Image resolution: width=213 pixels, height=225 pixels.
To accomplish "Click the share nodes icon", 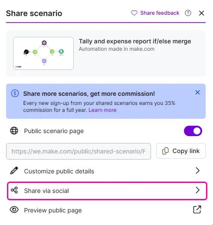I will [x=14, y=190].
